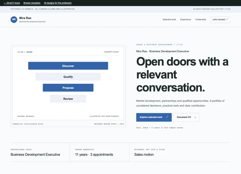Click the 'Commercial relationship brief' caption

[28, 124]
